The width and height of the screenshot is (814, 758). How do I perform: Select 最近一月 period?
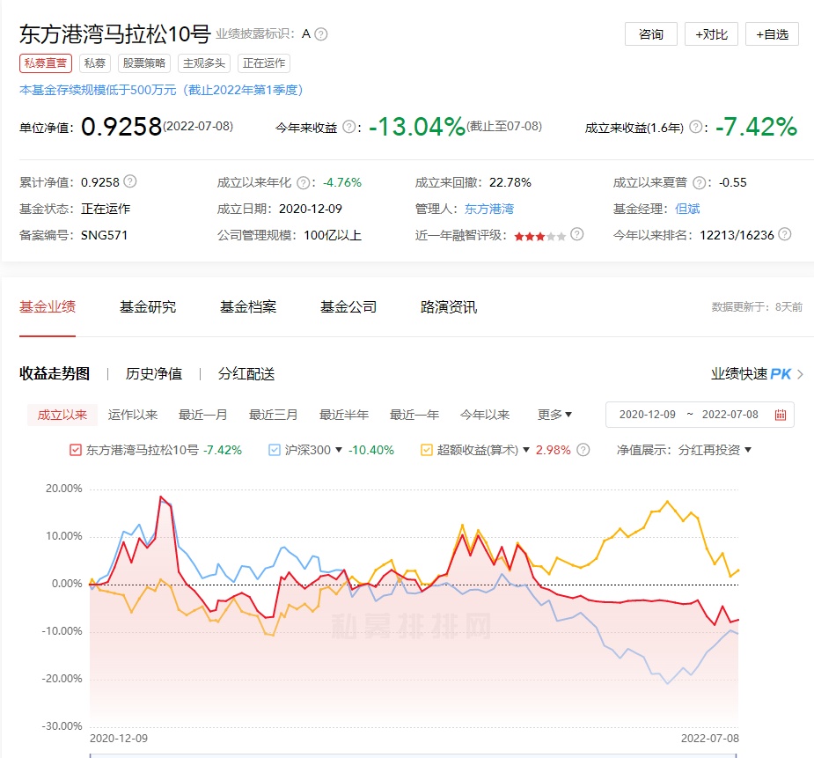point(203,415)
